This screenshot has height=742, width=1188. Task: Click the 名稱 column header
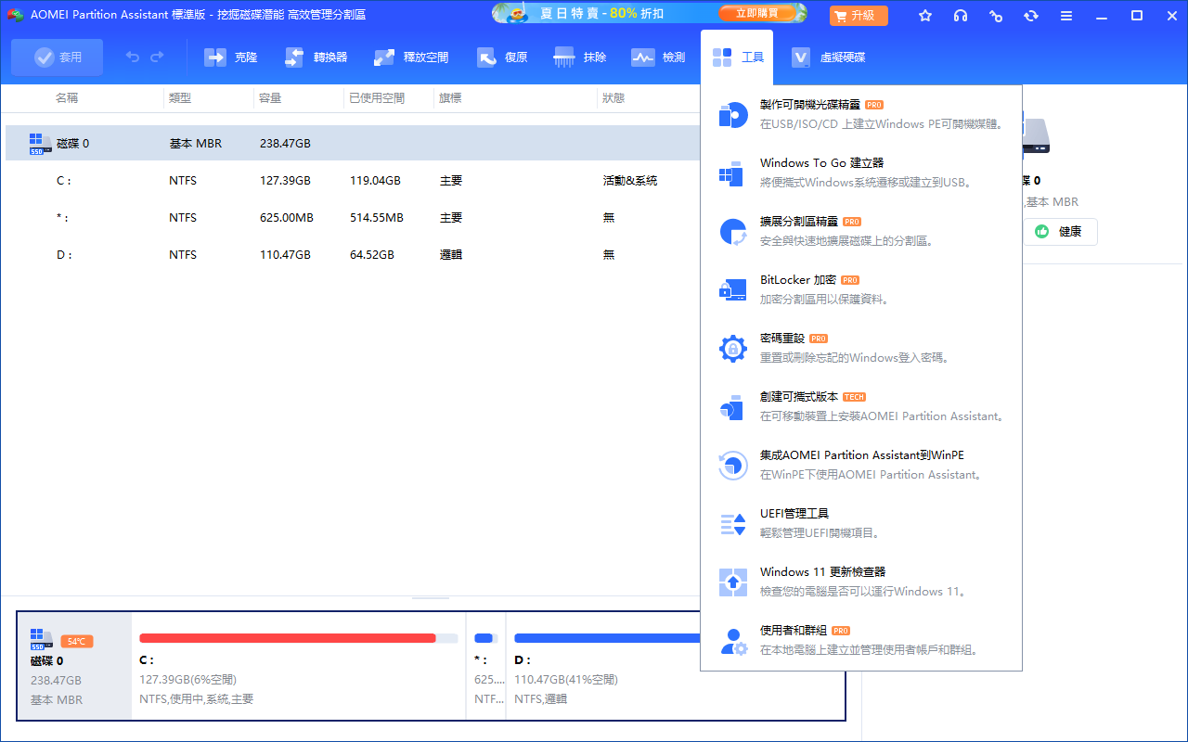67,97
